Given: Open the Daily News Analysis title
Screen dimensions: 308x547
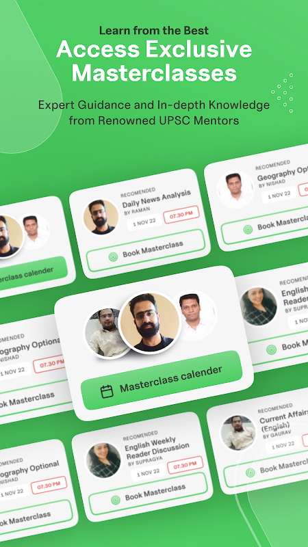Looking at the screenshot, I should (x=157, y=199).
